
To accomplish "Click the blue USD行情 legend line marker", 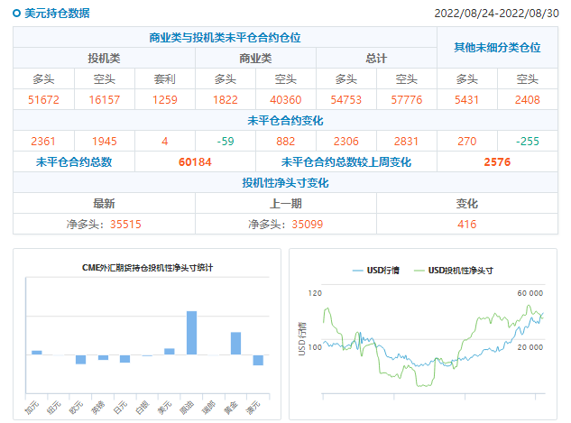I will pos(355,270).
